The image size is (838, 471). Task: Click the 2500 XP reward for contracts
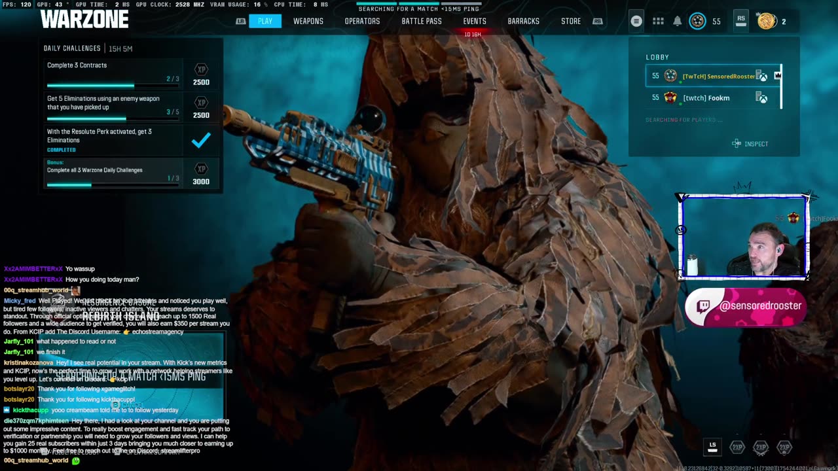(x=201, y=82)
